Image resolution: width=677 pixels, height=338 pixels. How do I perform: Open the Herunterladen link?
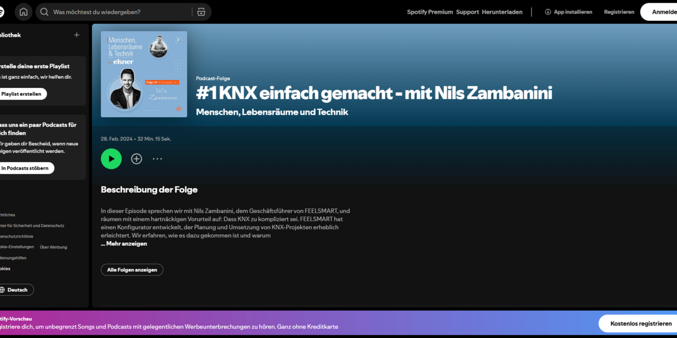point(502,12)
